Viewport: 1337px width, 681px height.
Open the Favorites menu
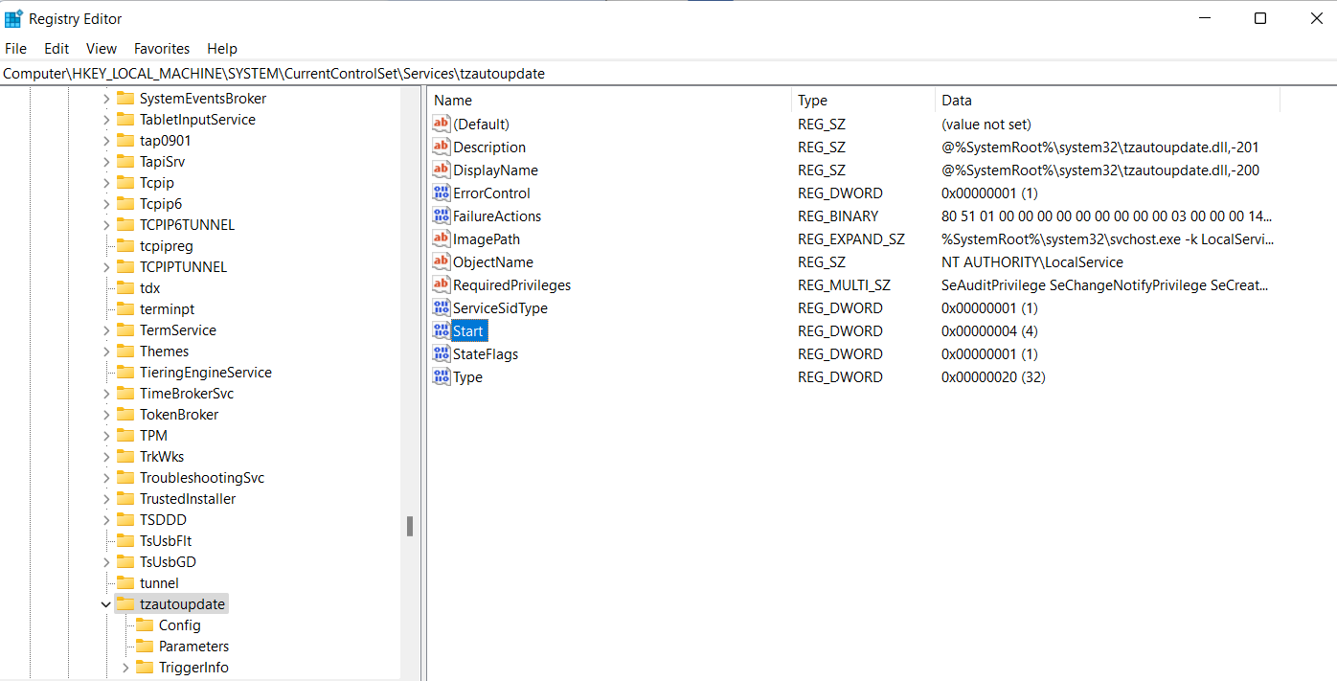tap(162, 49)
